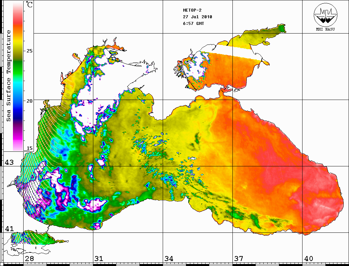The image size is (349, 266).
Task: Click the '°C' unit label
Action: [x=29, y=4]
